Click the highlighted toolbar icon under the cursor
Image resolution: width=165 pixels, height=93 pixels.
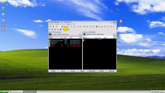(66, 29)
